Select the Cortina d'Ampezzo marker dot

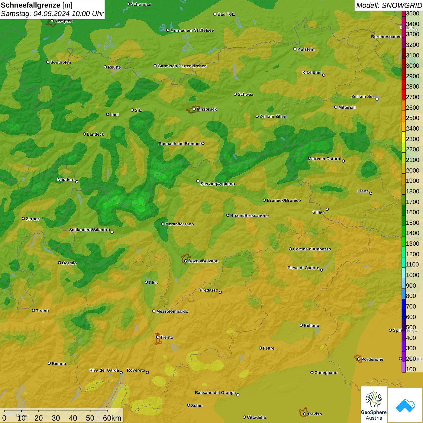pyautogui.click(x=290, y=249)
